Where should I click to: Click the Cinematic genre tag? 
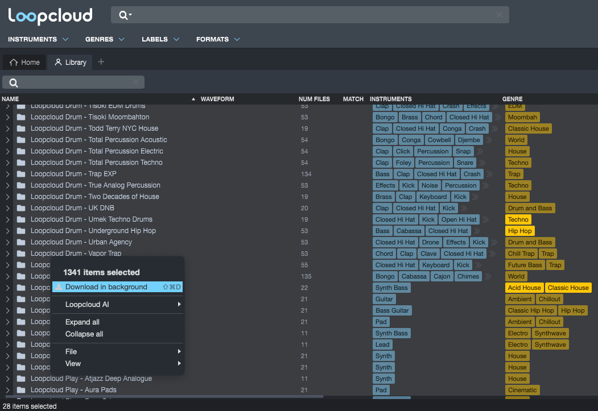coord(522,390)
